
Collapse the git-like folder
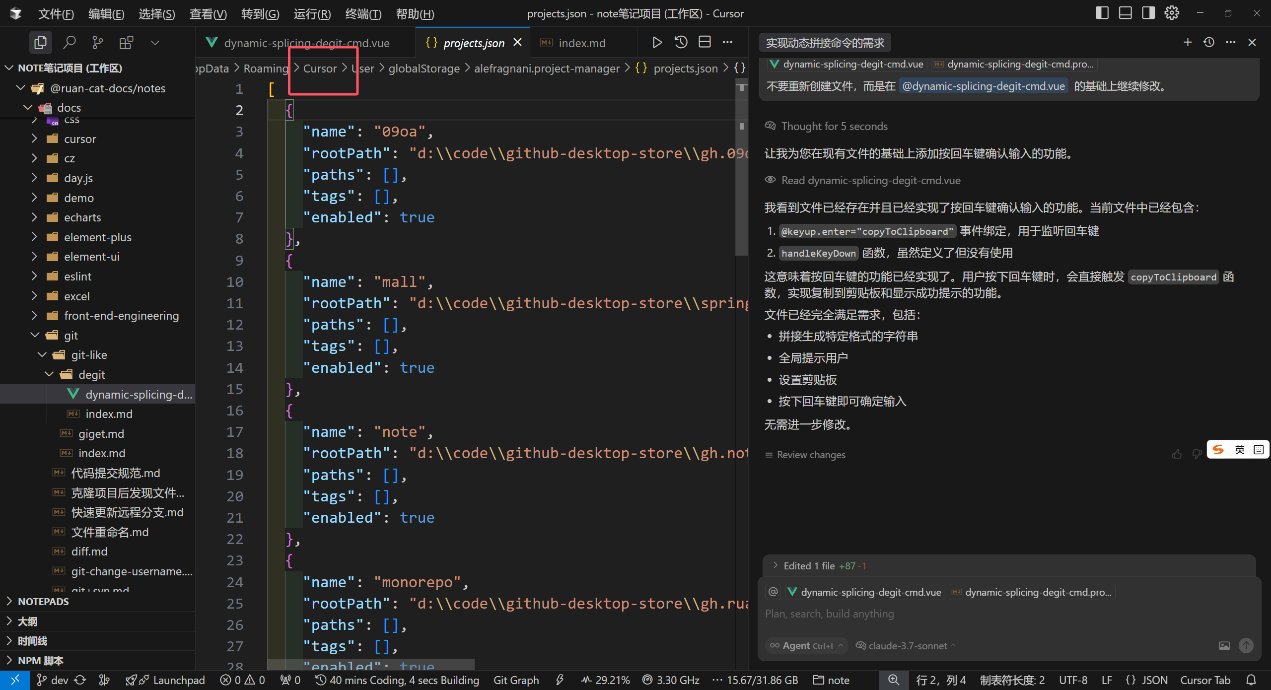(x=98, y=355)
